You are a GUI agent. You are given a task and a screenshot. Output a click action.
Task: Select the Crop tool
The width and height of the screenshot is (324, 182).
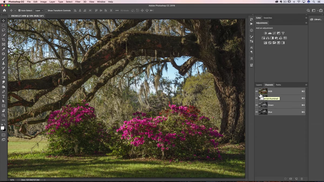[x=4, y=40]
